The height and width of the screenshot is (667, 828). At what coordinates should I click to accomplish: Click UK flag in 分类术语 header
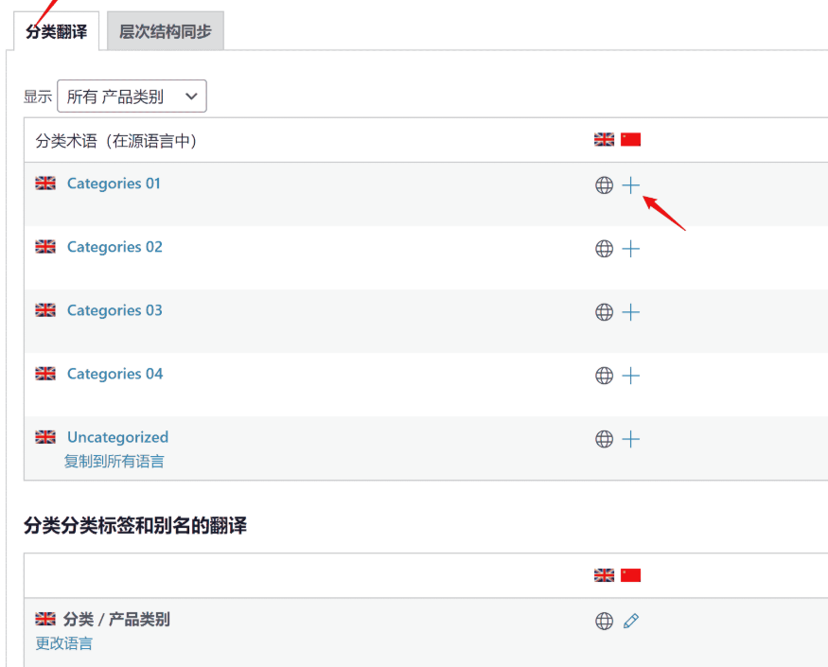(604, 139)
